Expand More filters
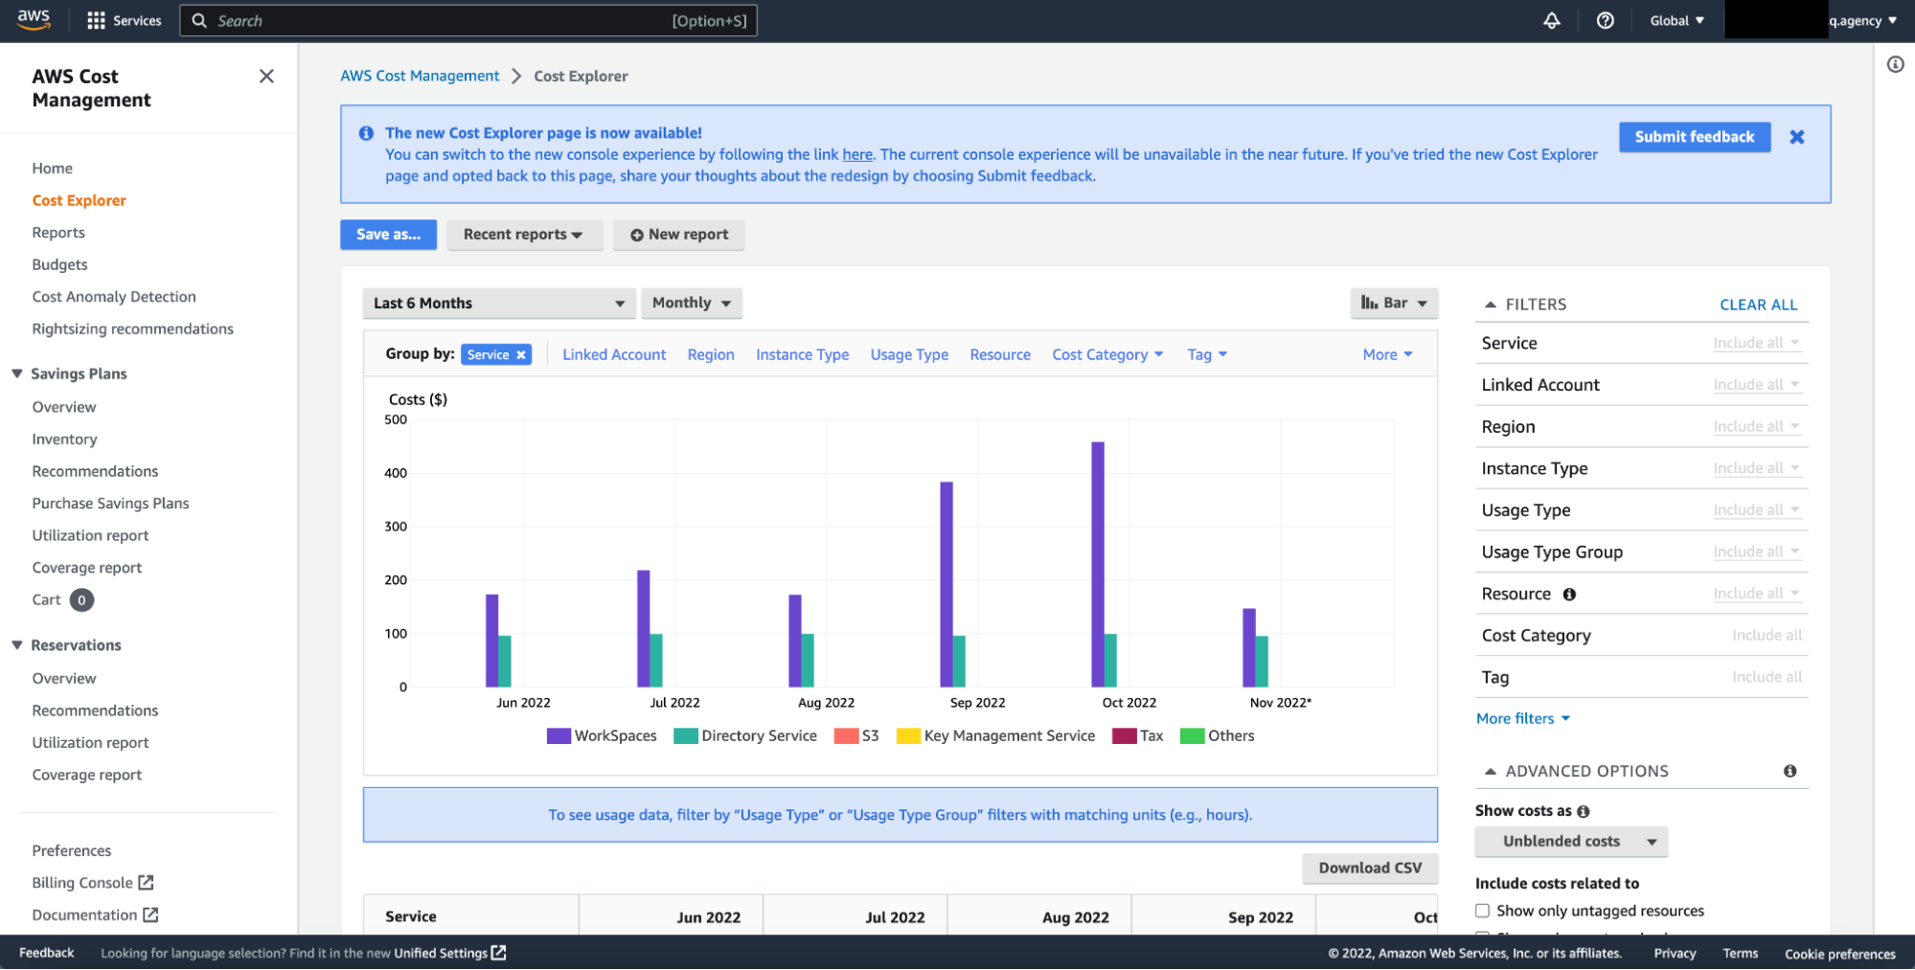 tap(1523, 718)
